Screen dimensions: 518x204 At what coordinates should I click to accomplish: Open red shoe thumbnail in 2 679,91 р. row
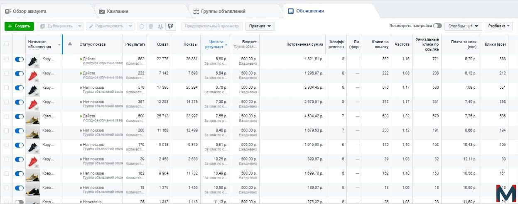[x=33, y=104]
